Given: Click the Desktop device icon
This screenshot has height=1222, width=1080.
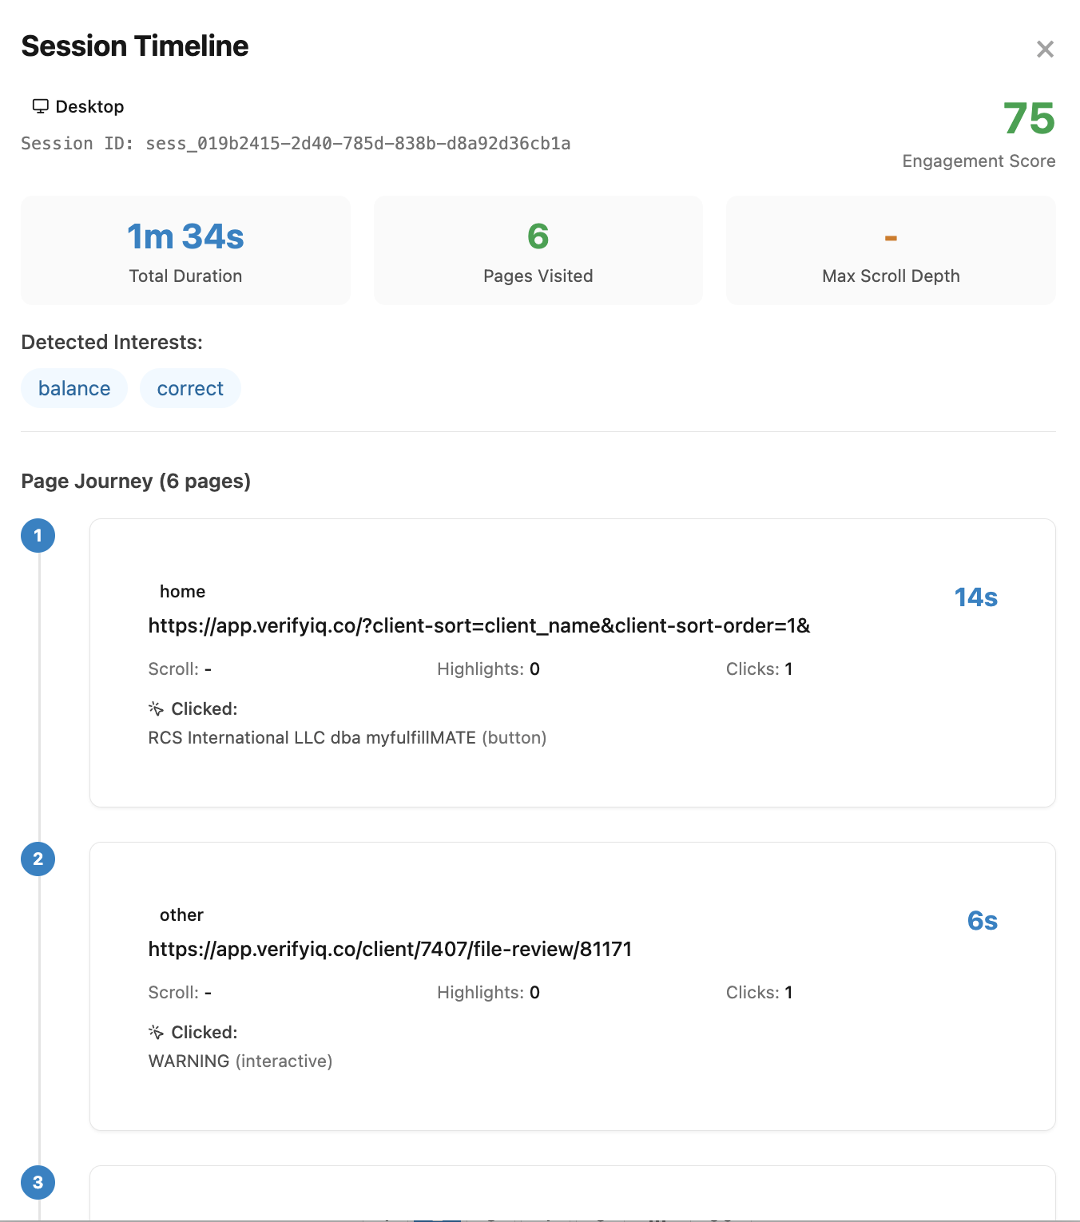Looking at the screenshot, I should click(x=41, y=105).
